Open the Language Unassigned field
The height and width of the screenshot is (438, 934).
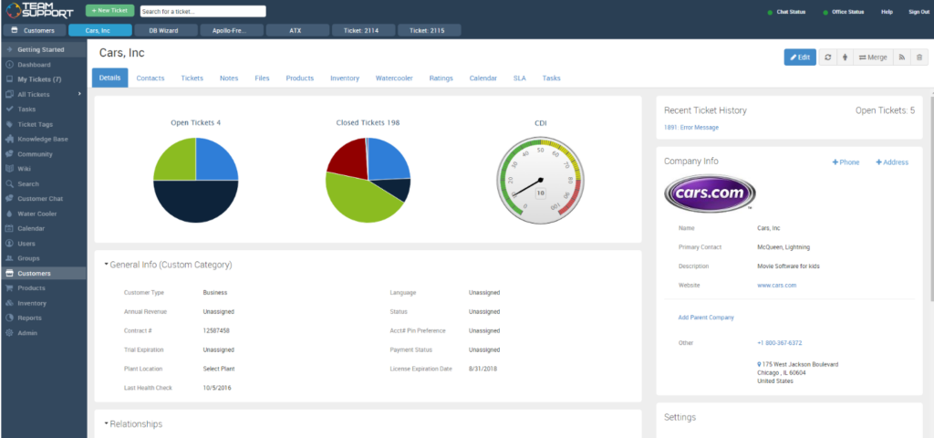pyautogui.click(x=484, y=293)
